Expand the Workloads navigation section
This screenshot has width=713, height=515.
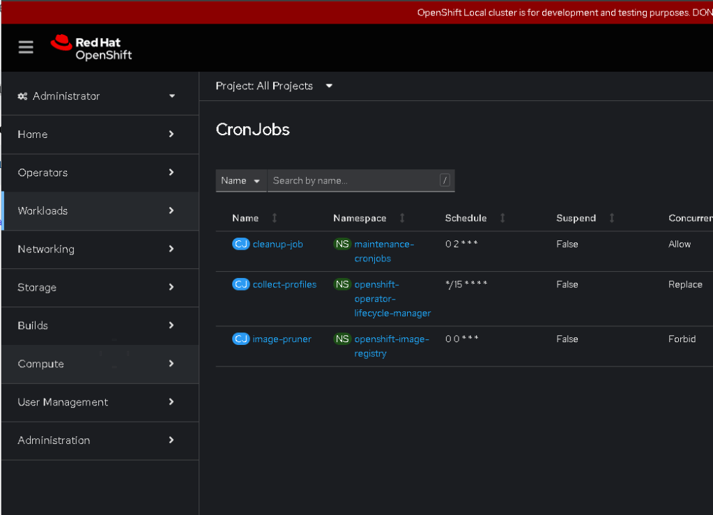[x=100, y=211]
